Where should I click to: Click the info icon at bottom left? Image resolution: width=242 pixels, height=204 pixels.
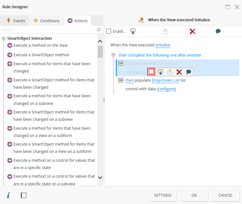[x=8, y=195]
